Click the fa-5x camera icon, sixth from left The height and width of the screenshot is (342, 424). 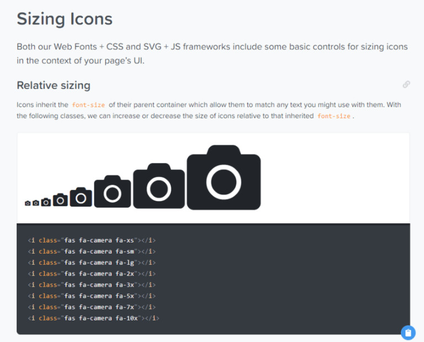tap(113, 192)
